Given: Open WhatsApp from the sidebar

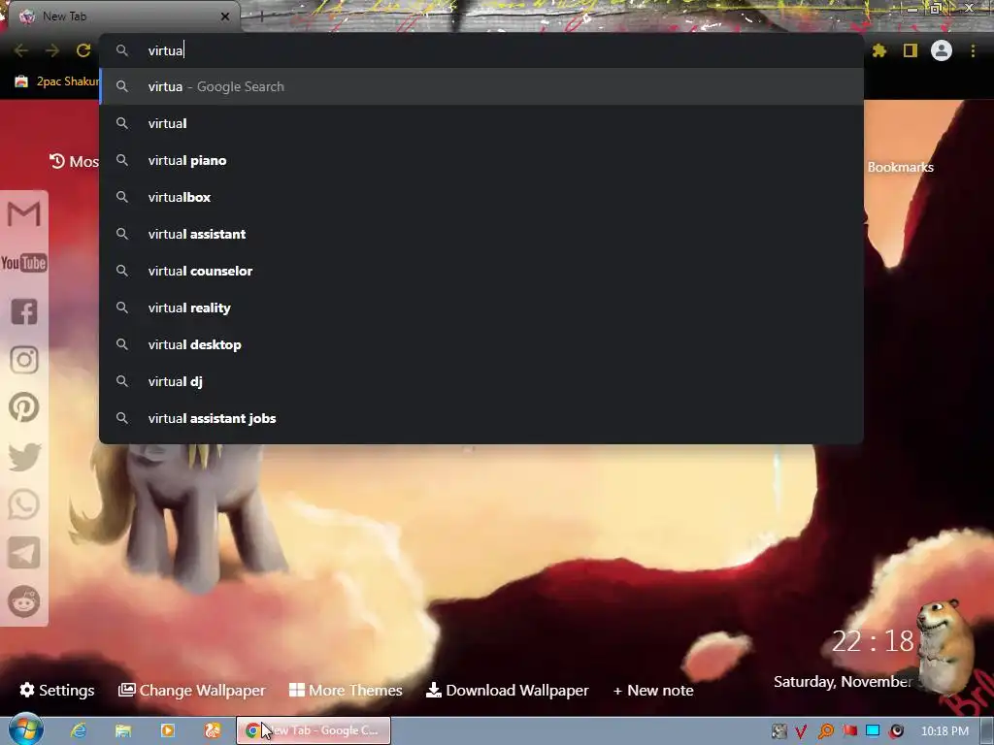Looking at the screenshot, I should 24,504.
